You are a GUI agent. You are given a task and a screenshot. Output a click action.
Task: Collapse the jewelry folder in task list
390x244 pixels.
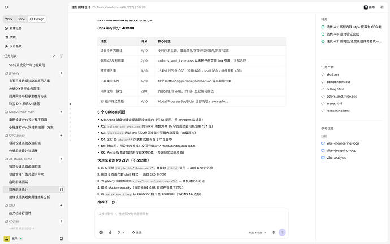6,73
